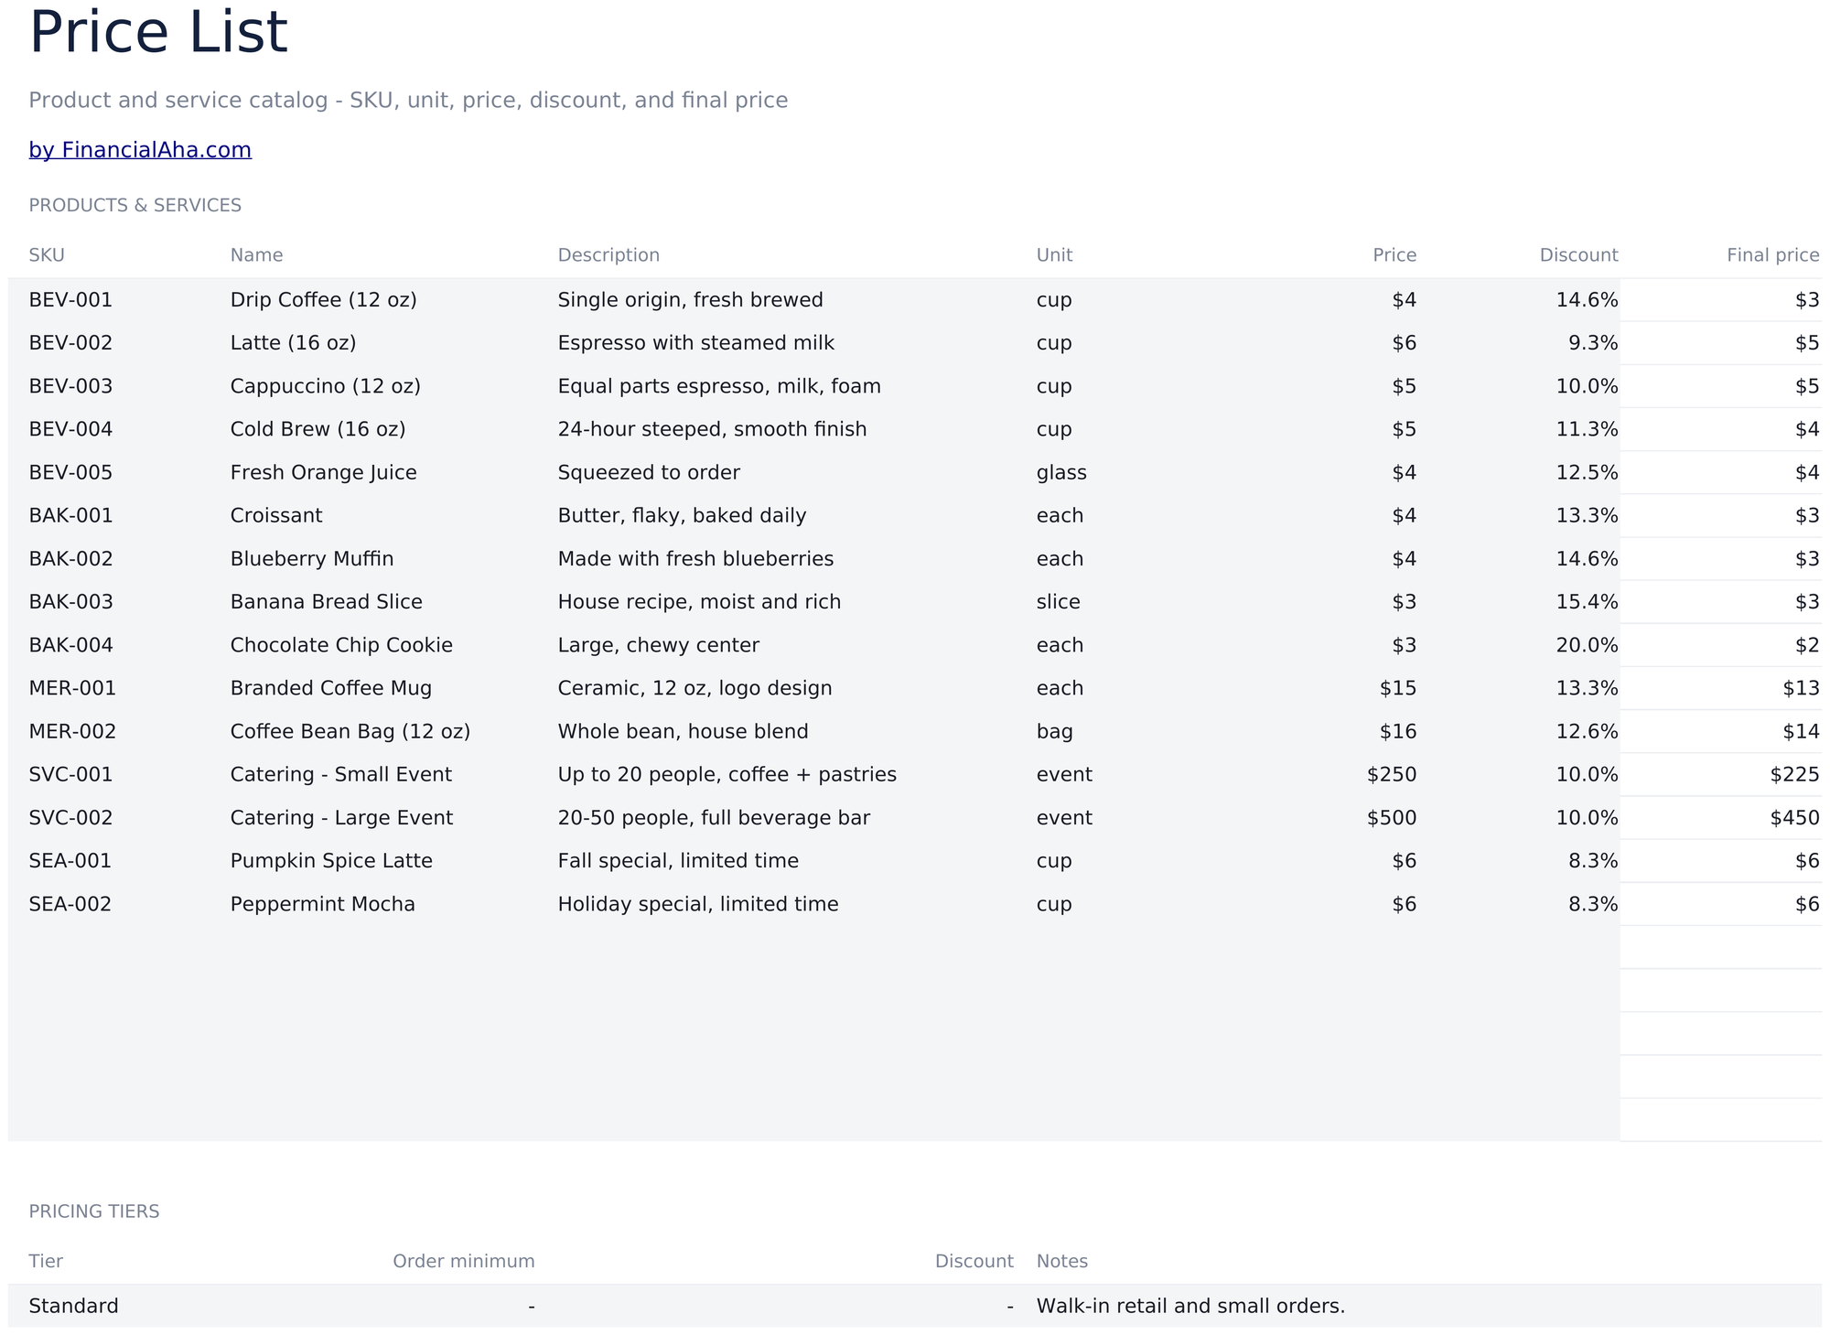Select 'Walk-in retail and small orders.' note
The height and width of the screenshot is (1335, 1830).
(1191, 1307)
